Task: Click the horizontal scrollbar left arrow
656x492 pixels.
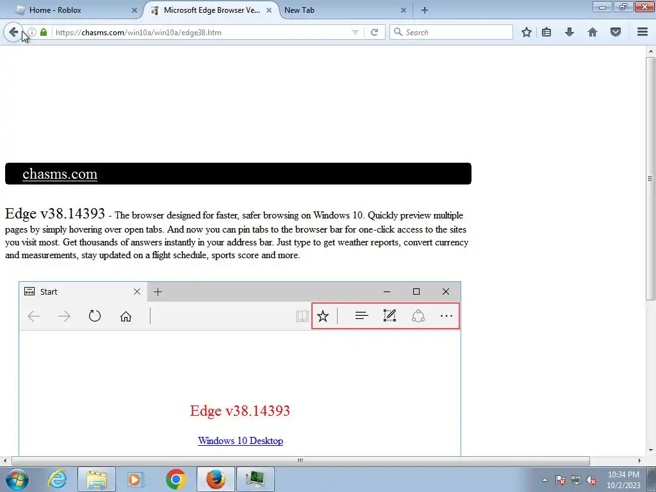Action: (4, 461)
